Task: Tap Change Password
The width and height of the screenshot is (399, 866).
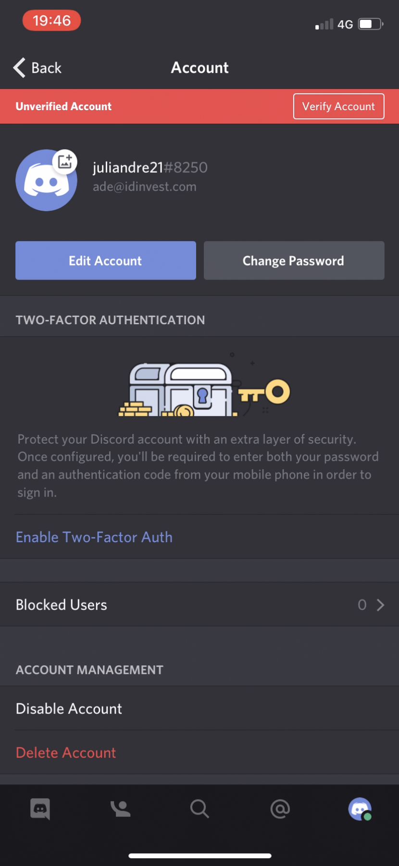Action: coord(293,260)
